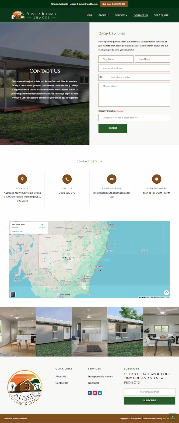
Task: Submit the contact form
Action: coord(113,128)
